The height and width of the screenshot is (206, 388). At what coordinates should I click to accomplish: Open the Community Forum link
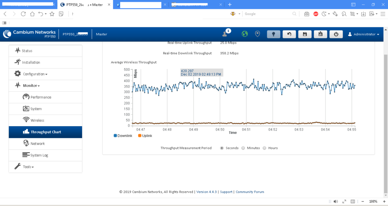(x=250, y=192)
